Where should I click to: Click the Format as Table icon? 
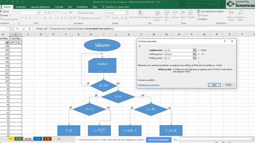(157, 13)
